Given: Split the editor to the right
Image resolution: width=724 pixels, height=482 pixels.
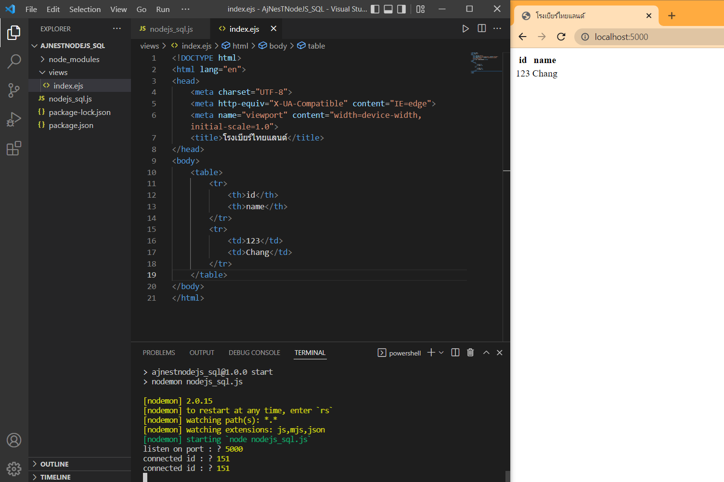Looking at the screenshot, I should tap(481, 29).
